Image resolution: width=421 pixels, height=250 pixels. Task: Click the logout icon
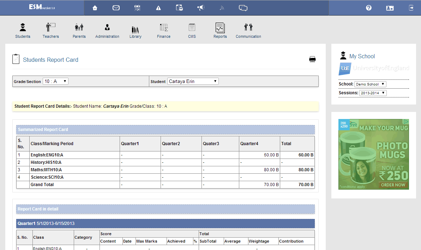[411, 8]
